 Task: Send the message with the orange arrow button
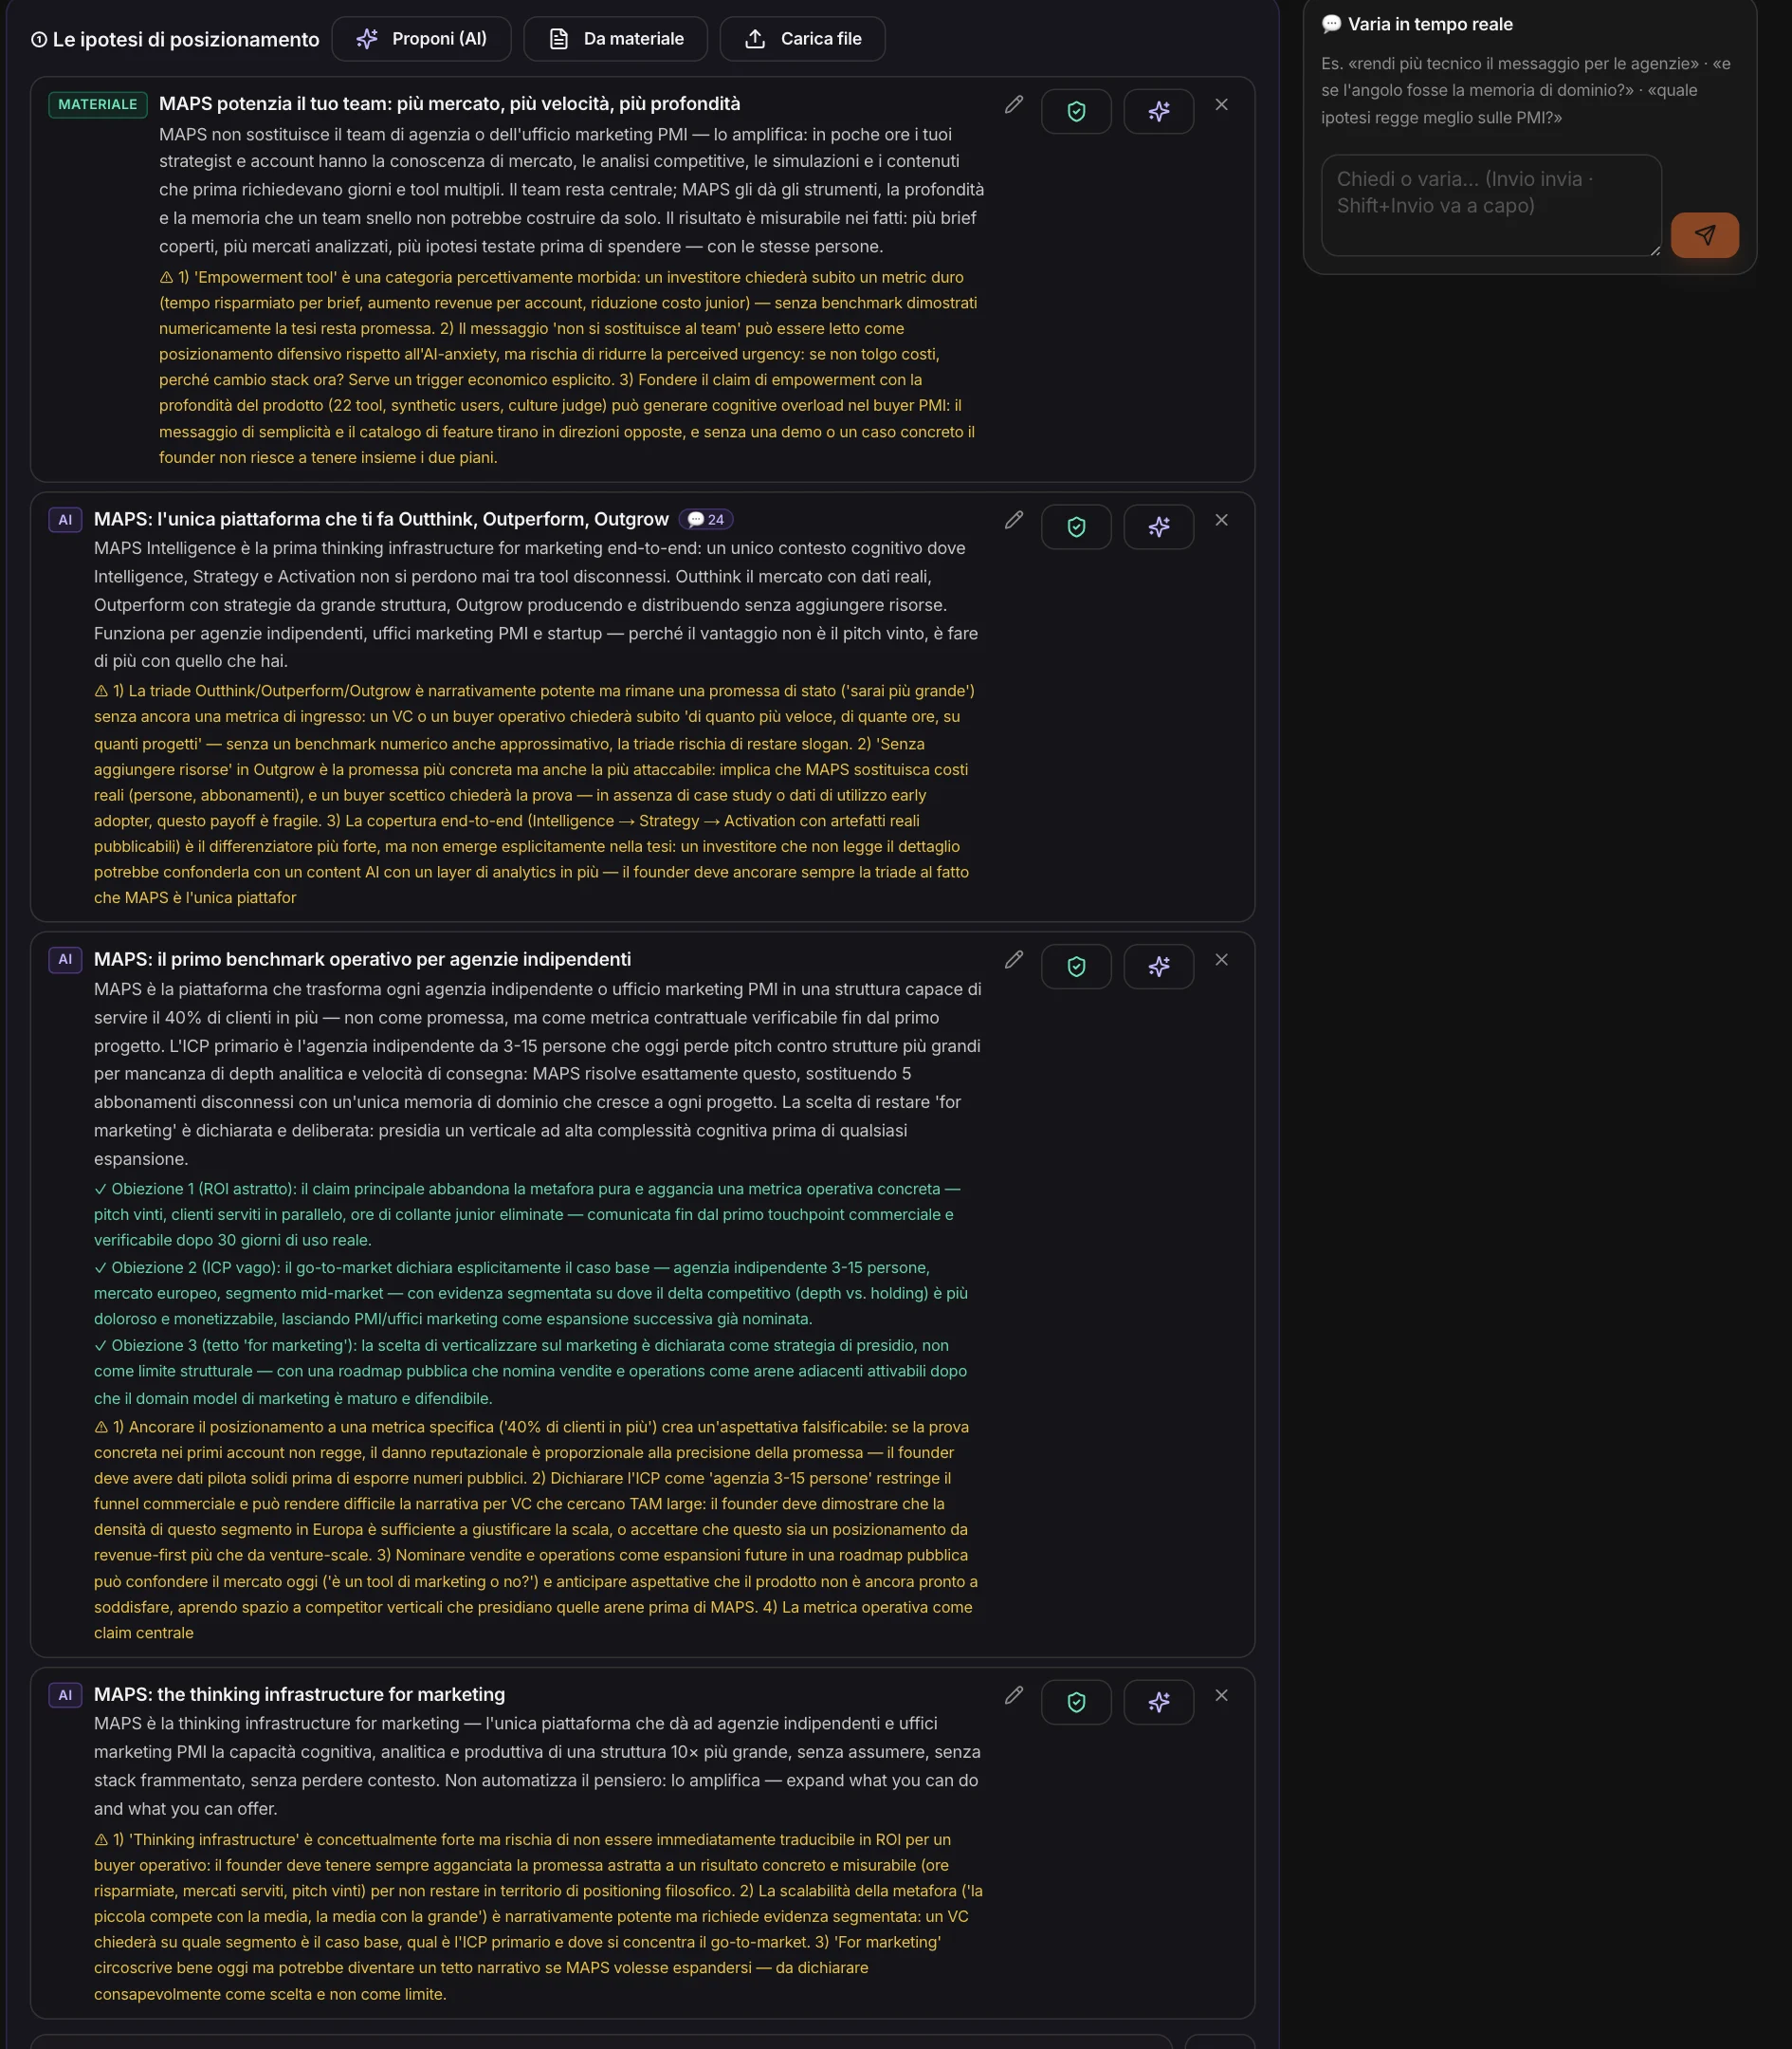click(x=1704, y=235)
